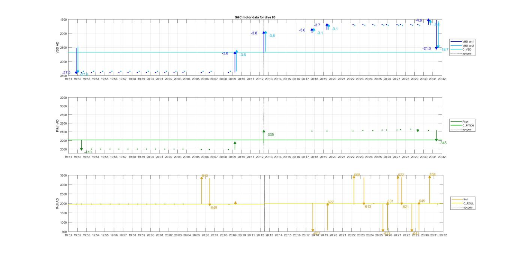525x260 pixels.
Task: Click the '-621' roll data label
Action: point(405,207)
